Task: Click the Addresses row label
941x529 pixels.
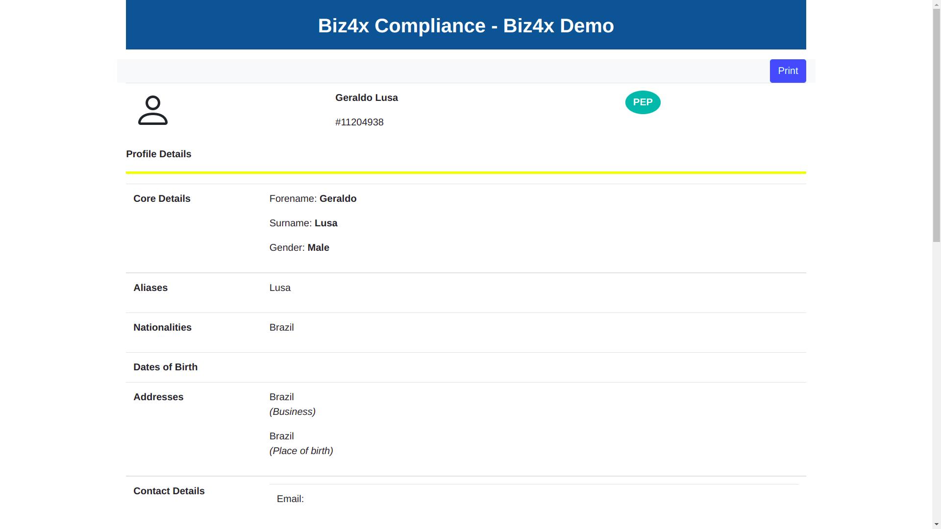Action: 158,397
